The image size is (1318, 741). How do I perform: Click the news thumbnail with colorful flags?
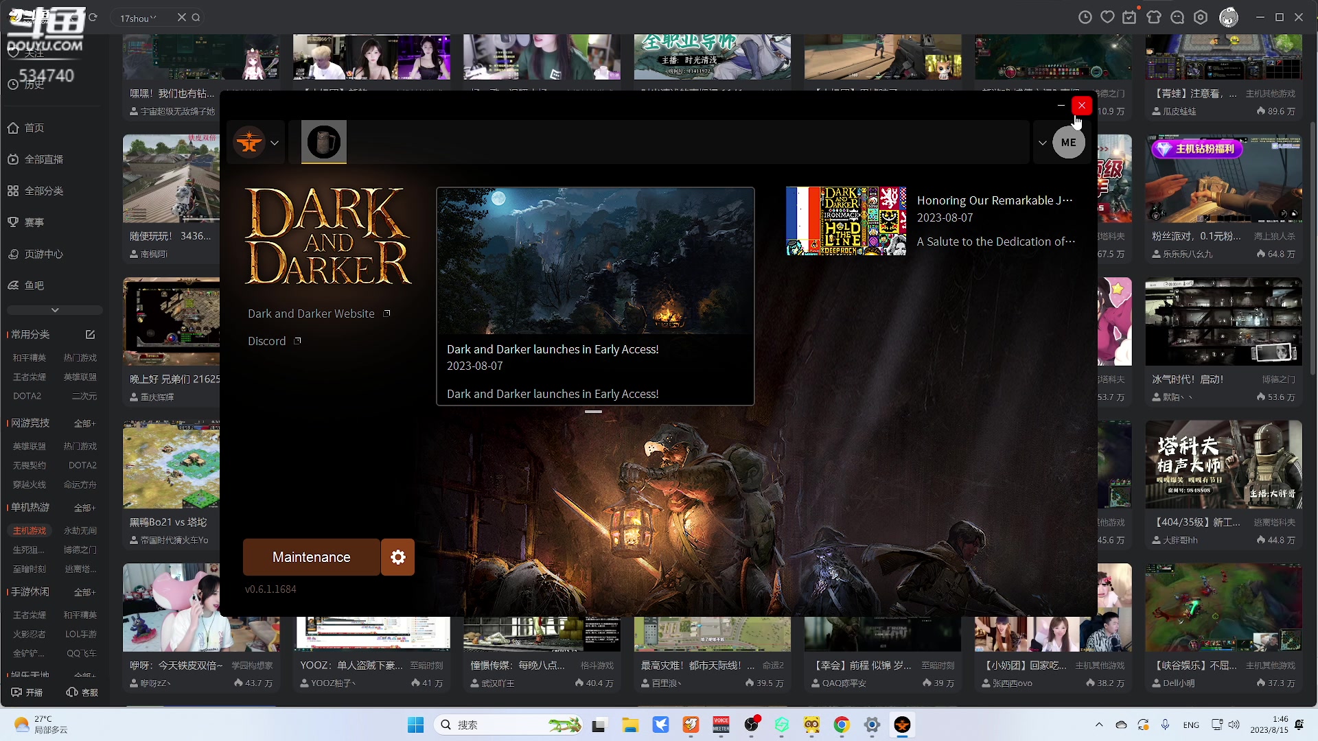pos(846,221)
